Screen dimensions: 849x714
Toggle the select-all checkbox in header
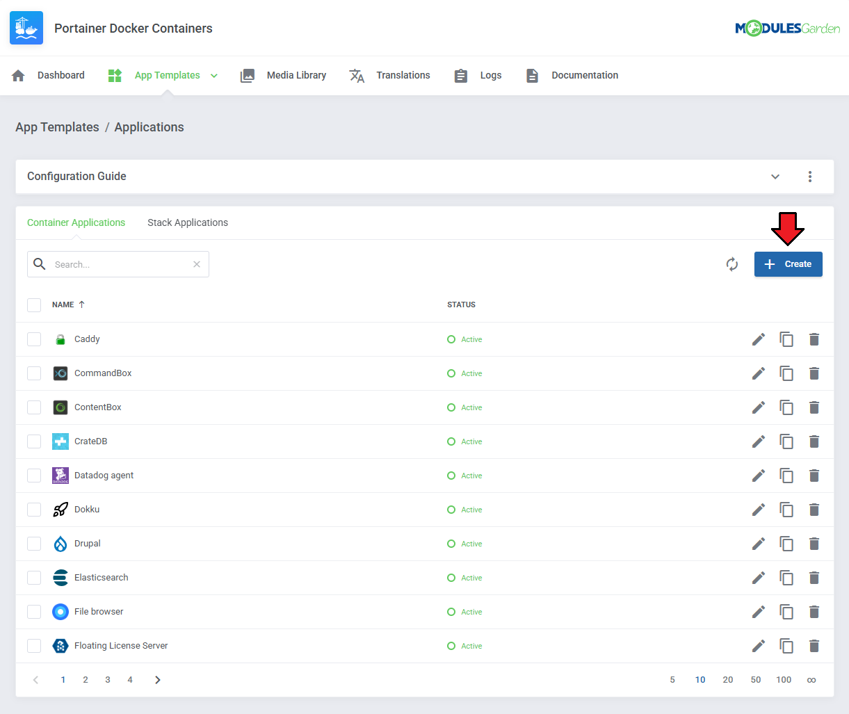(34, 305)
